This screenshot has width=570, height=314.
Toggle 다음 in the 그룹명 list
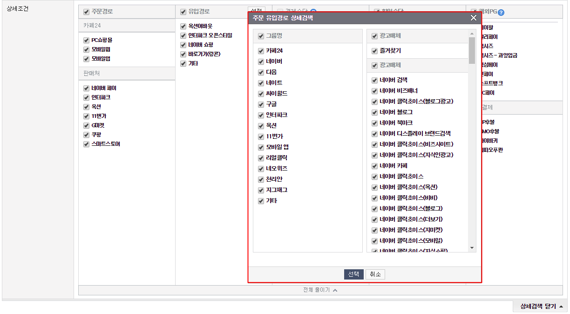tap(261, 72)
